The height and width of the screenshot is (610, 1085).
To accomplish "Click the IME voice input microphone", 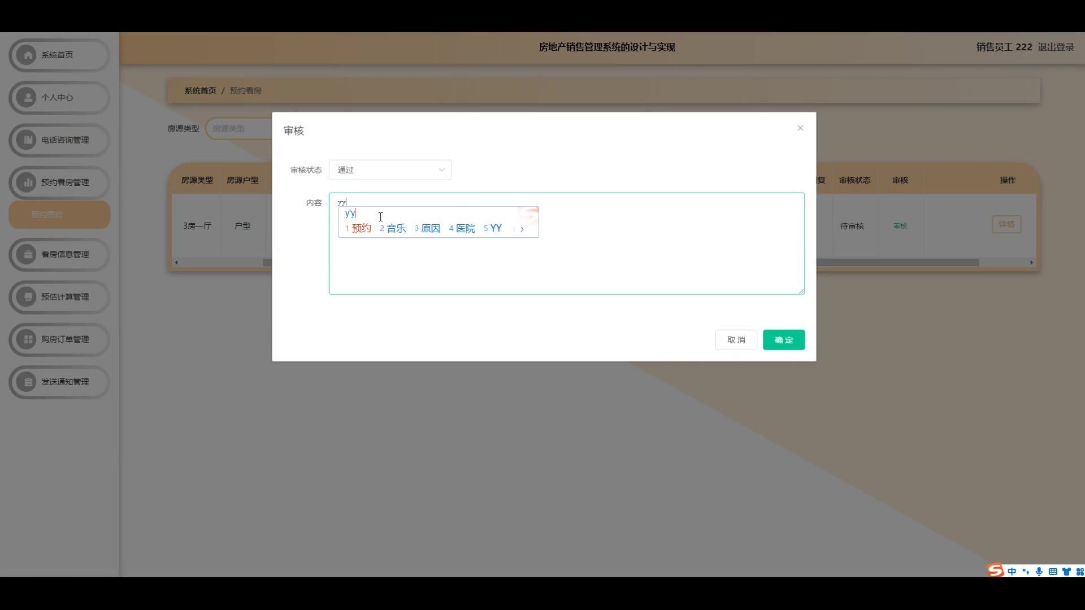I will tap(1039, 572).
